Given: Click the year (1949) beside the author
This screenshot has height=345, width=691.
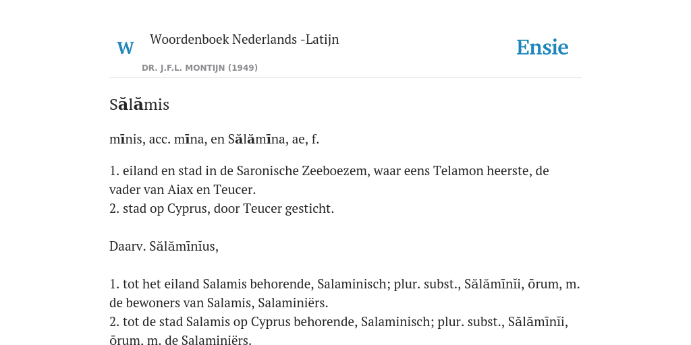Looking at the screenshot, I should 243,68.
